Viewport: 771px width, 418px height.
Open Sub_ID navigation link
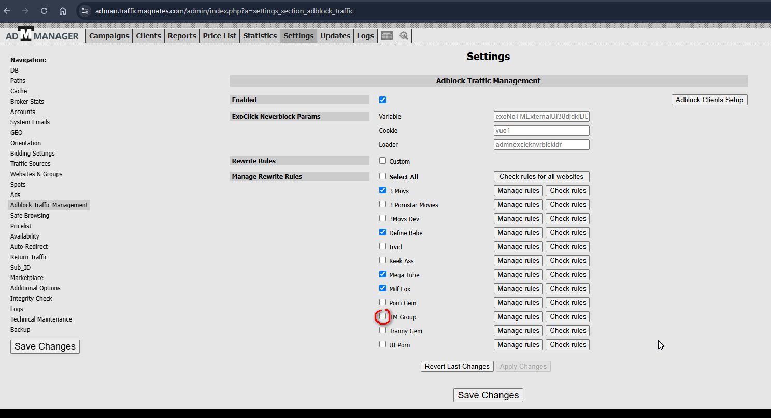pos(20,267)
